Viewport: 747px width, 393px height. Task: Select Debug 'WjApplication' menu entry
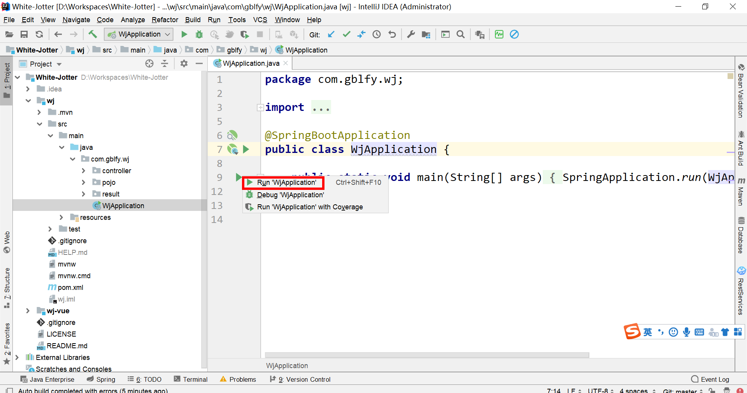(315, 195)
